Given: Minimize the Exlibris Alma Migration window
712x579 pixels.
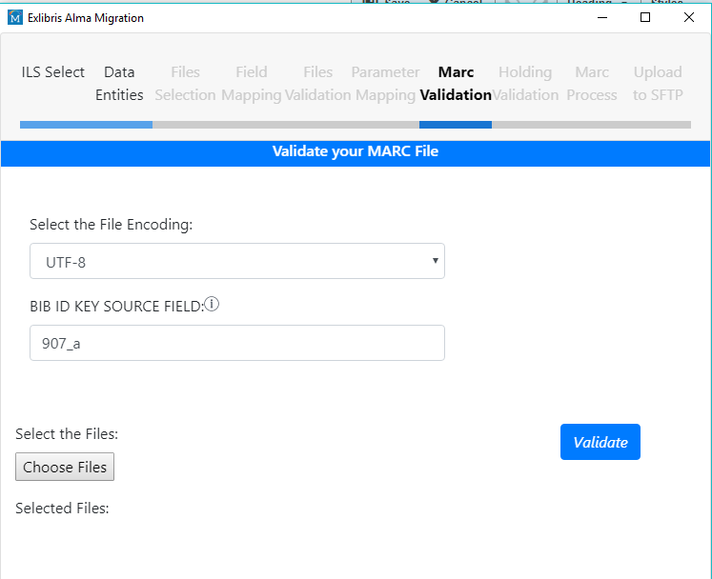Looking at the screenshot, I should 602,18.
